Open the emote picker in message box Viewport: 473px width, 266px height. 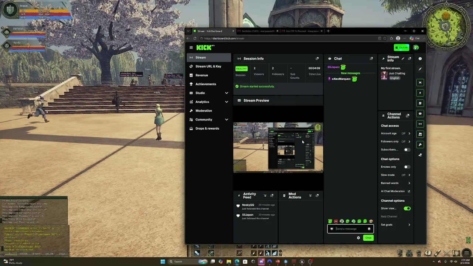tap(369, 229)
